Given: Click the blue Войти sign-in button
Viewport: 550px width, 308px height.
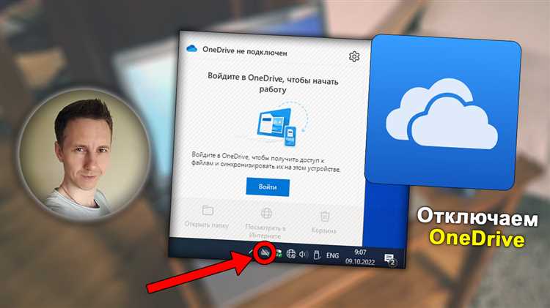Looking at the screenshot, I should (x=268, y=187).
